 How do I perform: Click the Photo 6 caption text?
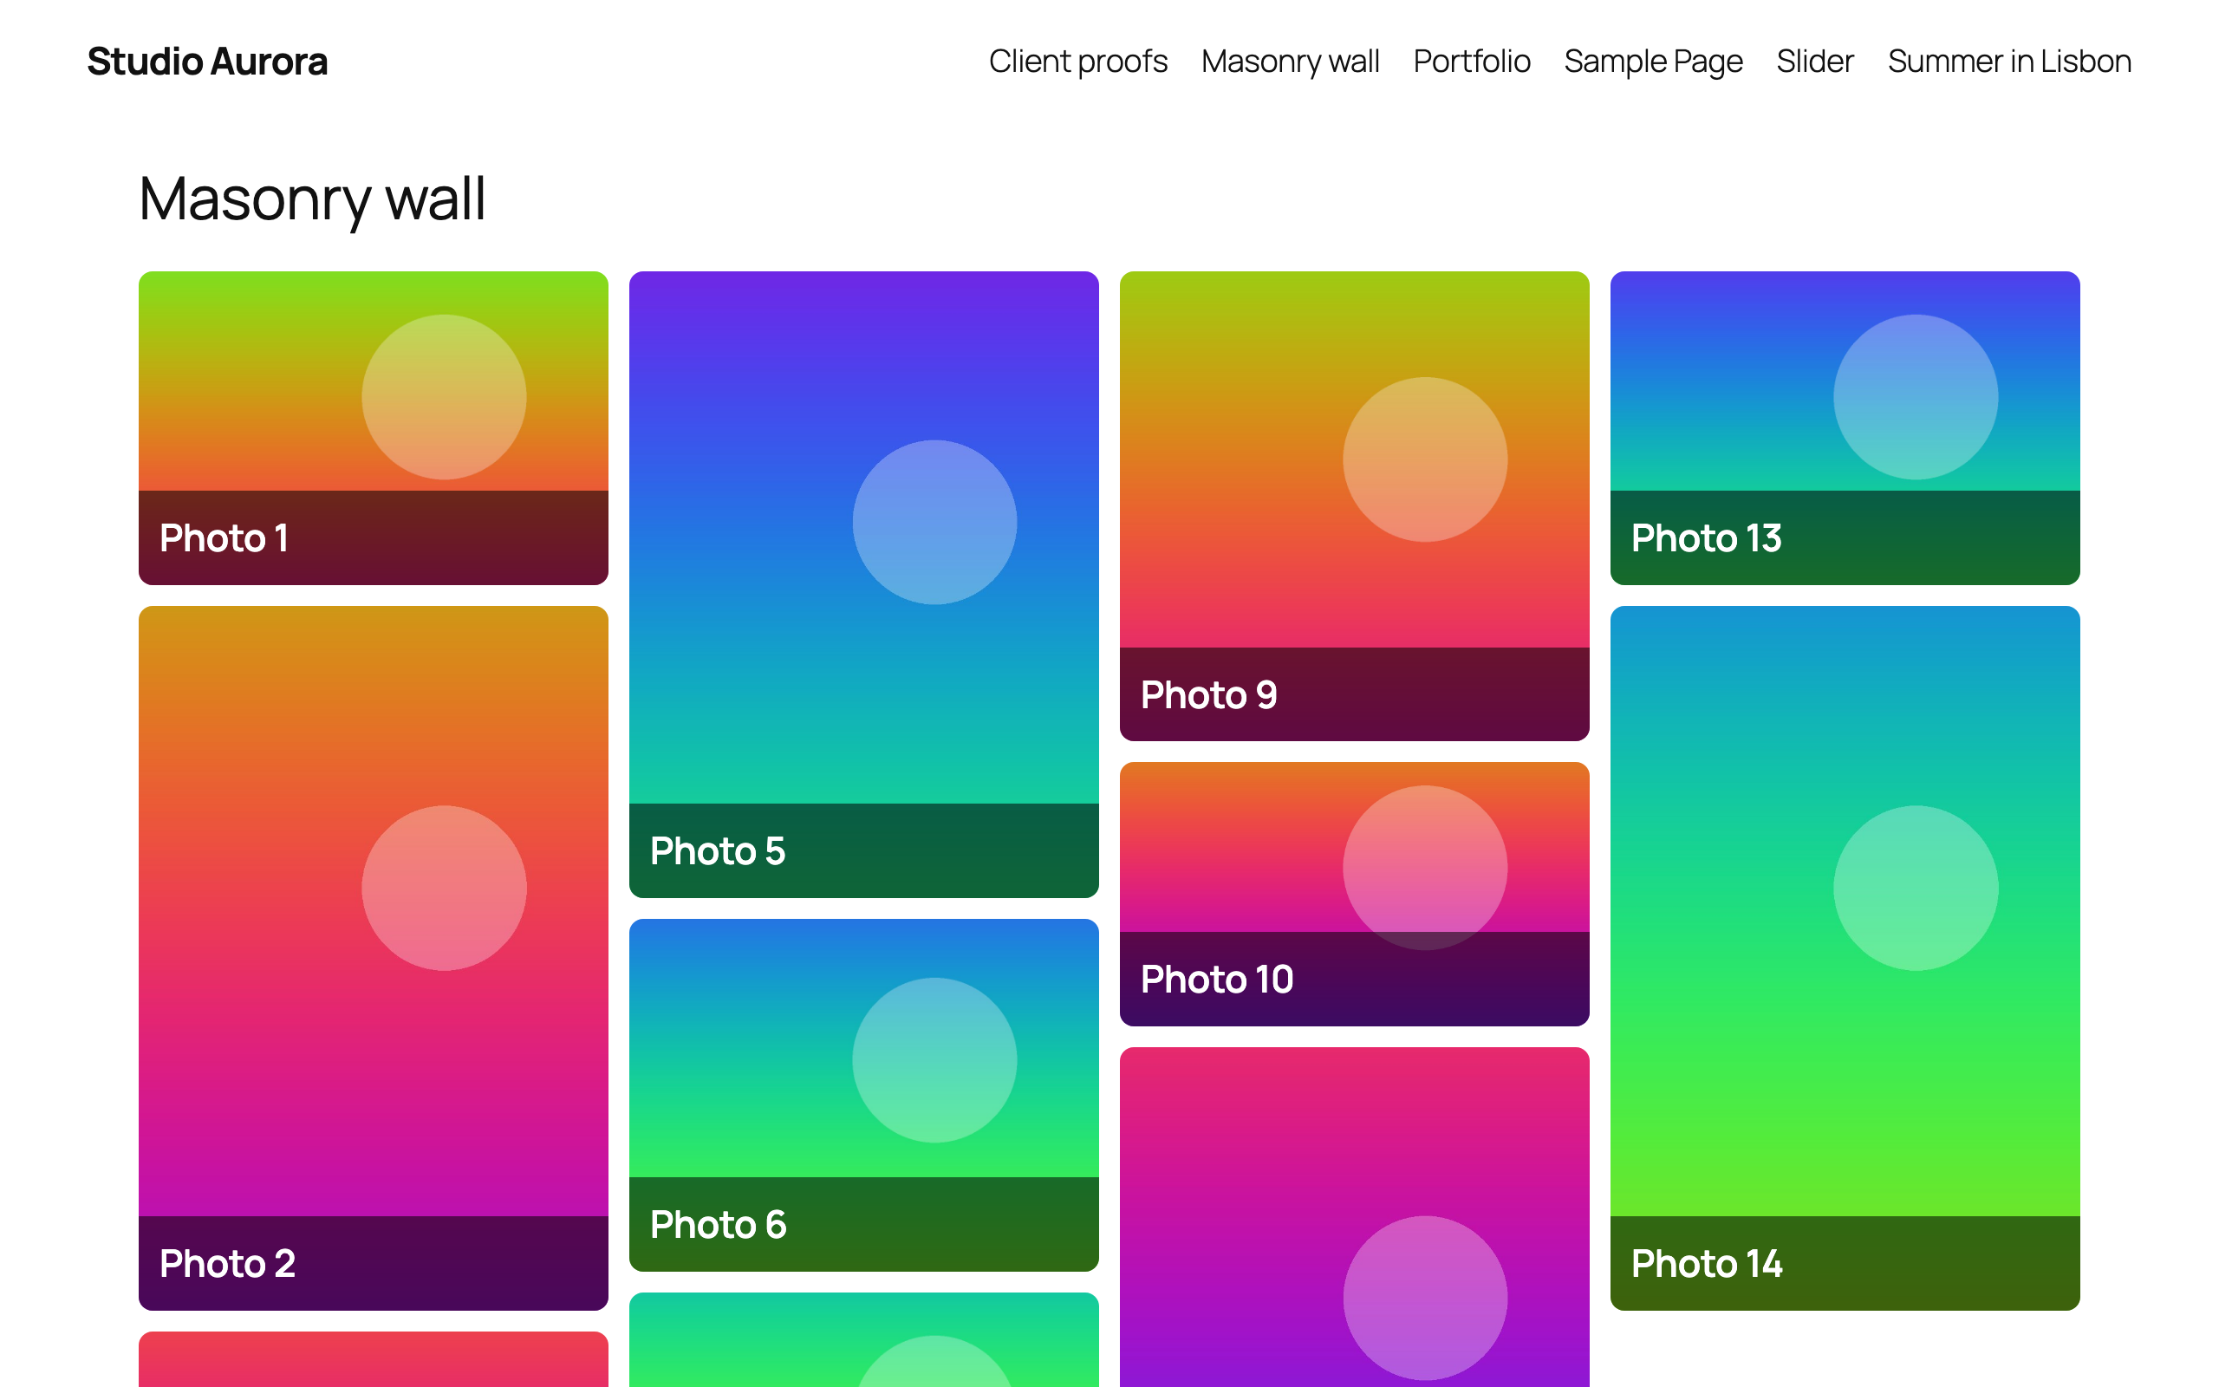[x=718, y=1225]
